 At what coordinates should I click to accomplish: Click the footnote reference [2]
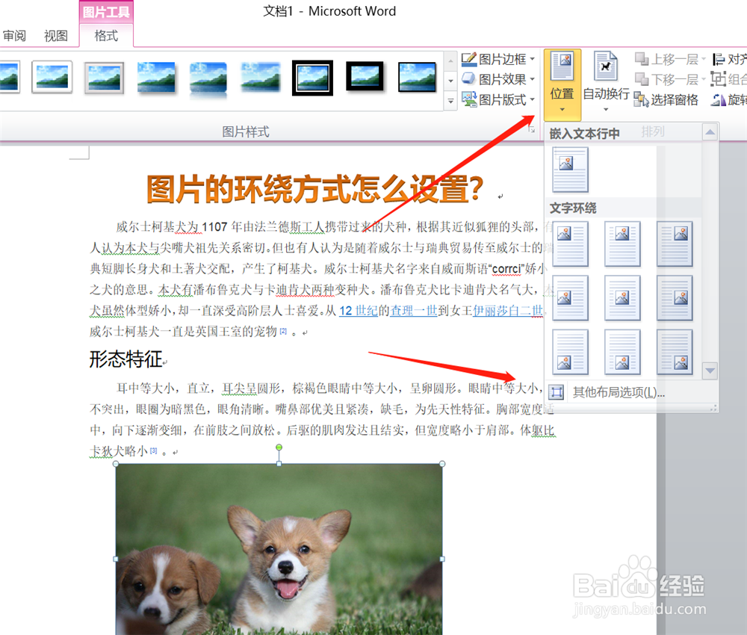tap(283, 331)
